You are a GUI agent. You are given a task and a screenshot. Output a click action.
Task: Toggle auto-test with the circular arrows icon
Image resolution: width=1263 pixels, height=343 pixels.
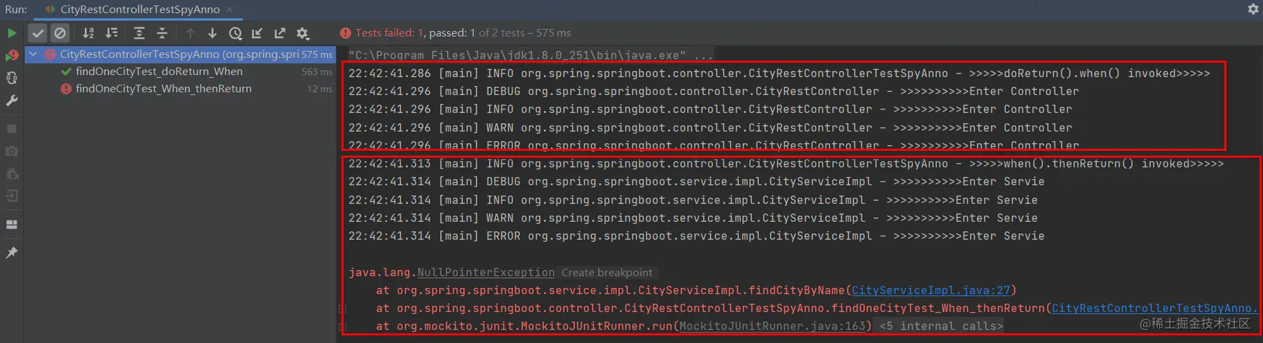pyautogui.click(x=12, y=78)
